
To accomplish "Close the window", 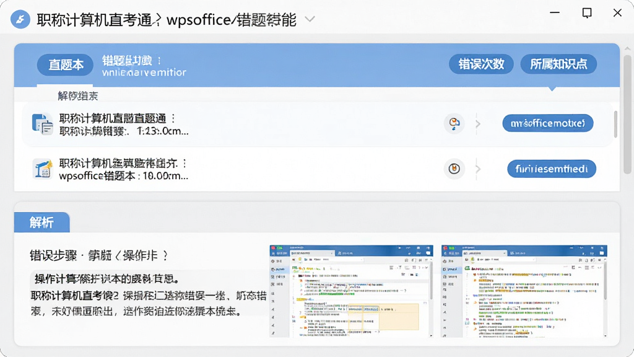I will coord(617,12).
